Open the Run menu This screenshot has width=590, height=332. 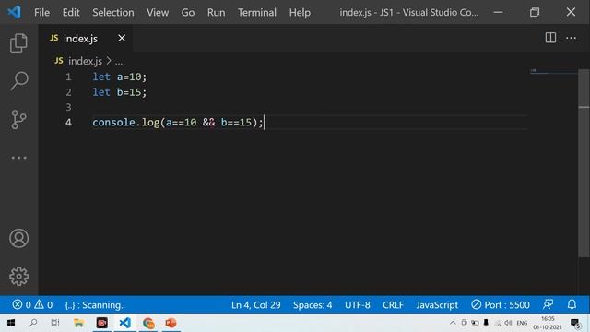coord(216,12)
